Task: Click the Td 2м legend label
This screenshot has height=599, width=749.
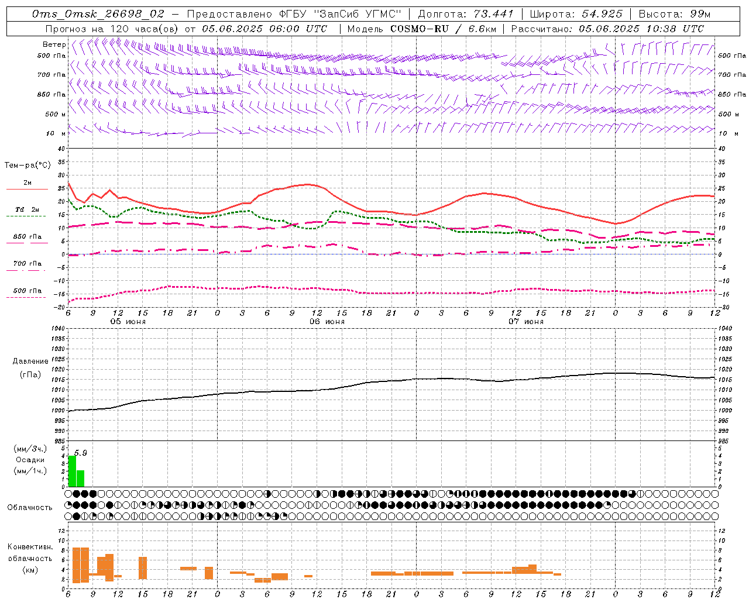Action: click(27, 209)
